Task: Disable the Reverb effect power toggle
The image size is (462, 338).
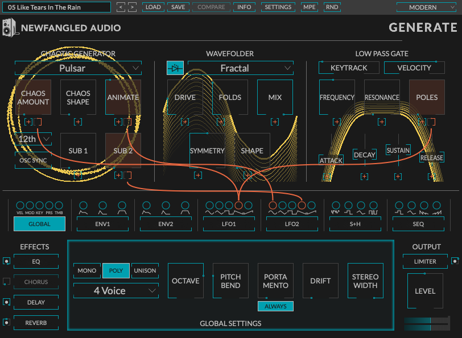Action: pos(6,323)
